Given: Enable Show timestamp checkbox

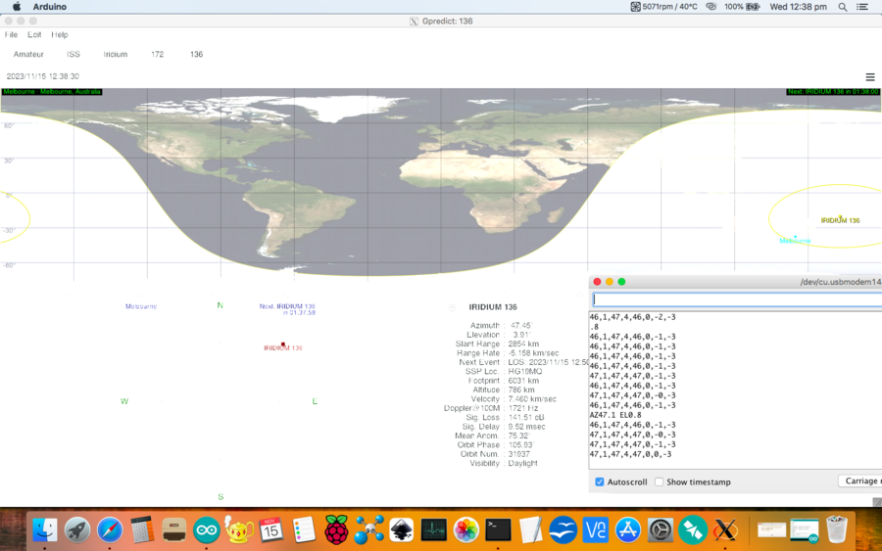Looking at the screenshot, I should (x=659, y=482).
